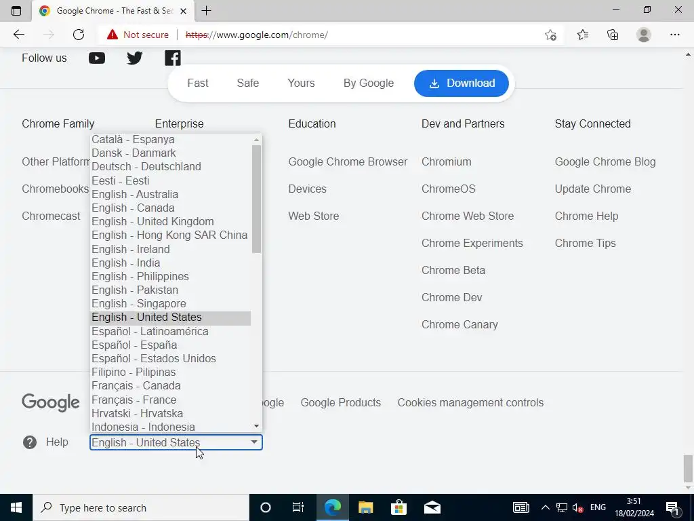Open the Chromium link
The image size is (694, 521).
pyautogui.click(x=446, y=161)
